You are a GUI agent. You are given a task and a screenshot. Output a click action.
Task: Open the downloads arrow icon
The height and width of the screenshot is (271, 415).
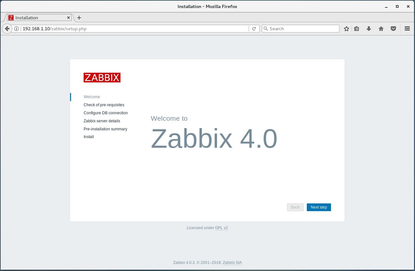coord(369,29)
